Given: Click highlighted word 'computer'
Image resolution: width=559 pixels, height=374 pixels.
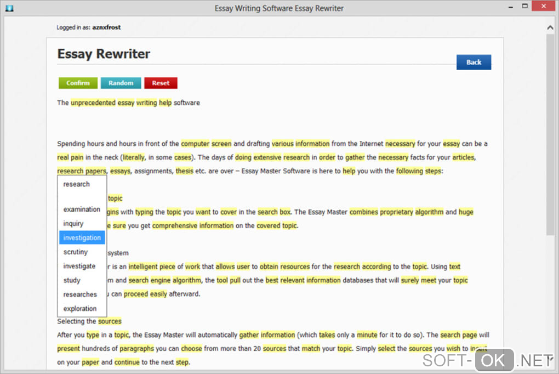Looking at the screenshot, I should pyautogui.click(x=195, y=144).
